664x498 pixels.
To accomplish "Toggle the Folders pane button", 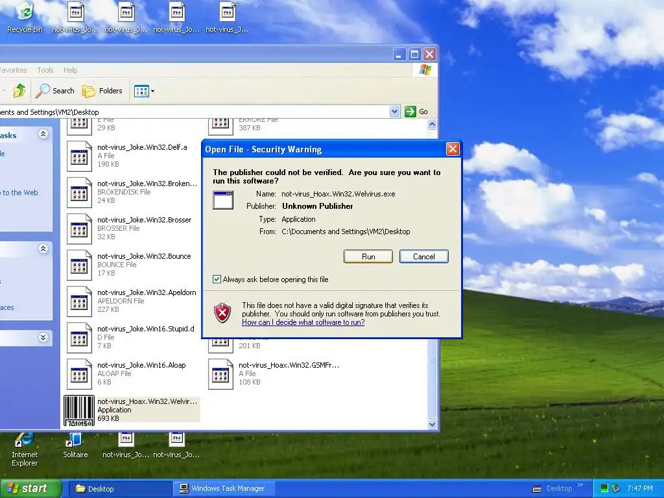I will (102, 91).
